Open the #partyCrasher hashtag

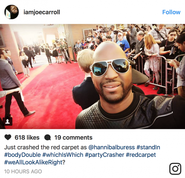point(105,155)
